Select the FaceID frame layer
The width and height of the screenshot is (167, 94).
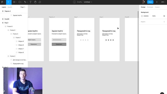coord(14,19)
